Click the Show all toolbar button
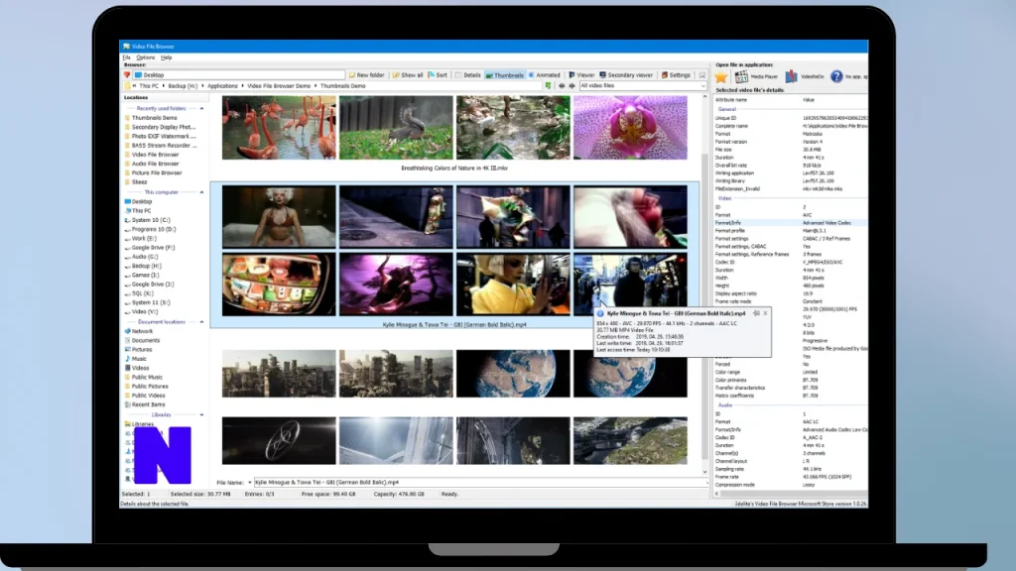This screenshot has width=1016, height=571. click(x=408, y=75)
